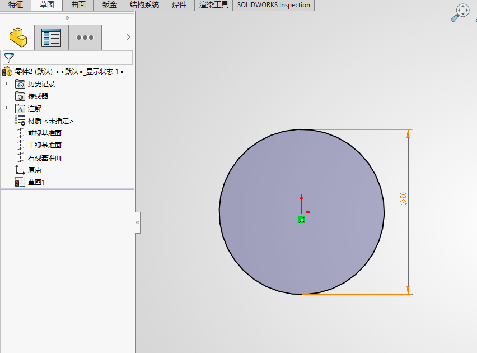The height and width of the screenshot is (353, 477).
Task: Select the 传感器 tree item
Action: pyautogui.click(x=38, y=96)
